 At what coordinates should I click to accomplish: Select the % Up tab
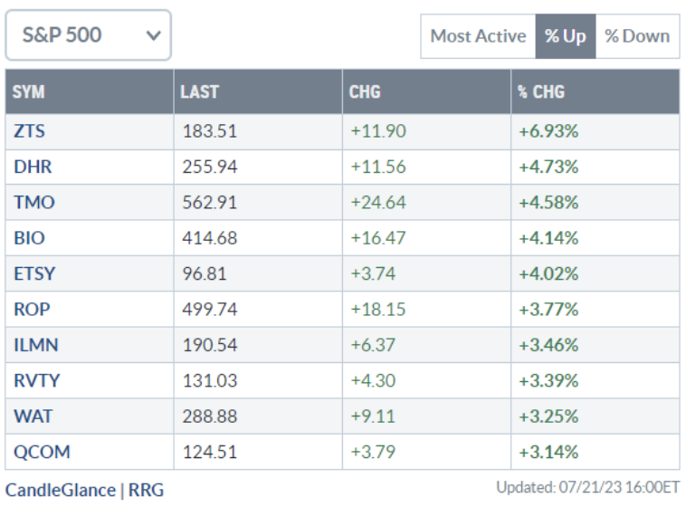tap(565, 36)
